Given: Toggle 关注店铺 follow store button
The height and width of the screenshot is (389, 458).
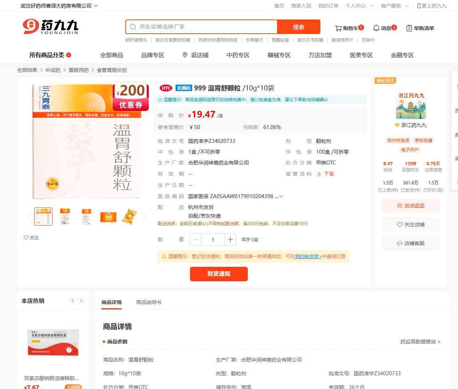Looking at the screenshot, I should (411, 225).
